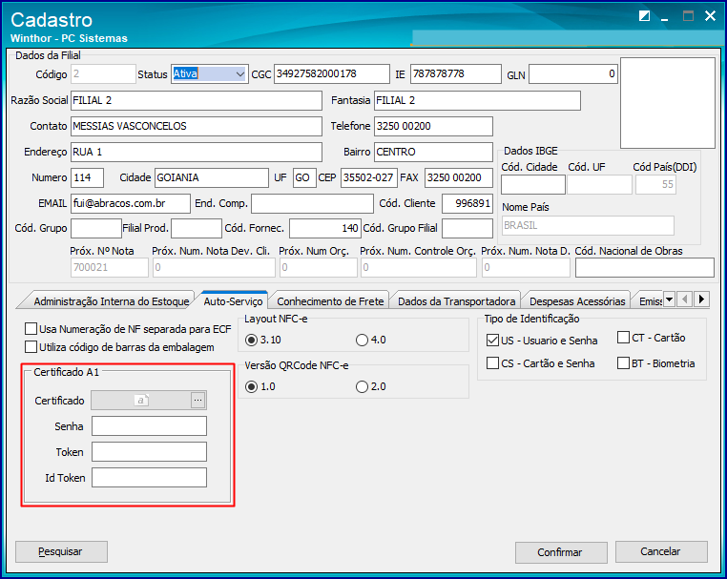Click the branch logo image box
The image size is (727, 579).
point(668,103)
